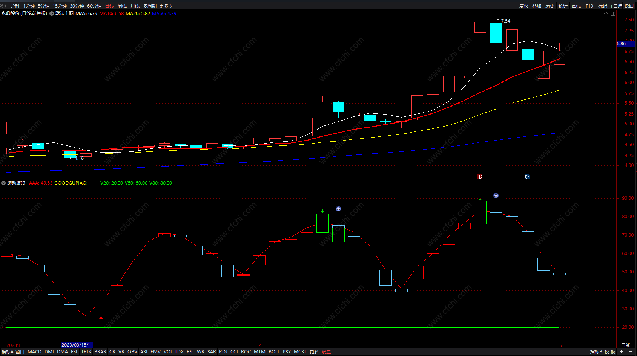Select the 60分钟 period
Viewport: 637px width, 356px height.
point(94,6)
